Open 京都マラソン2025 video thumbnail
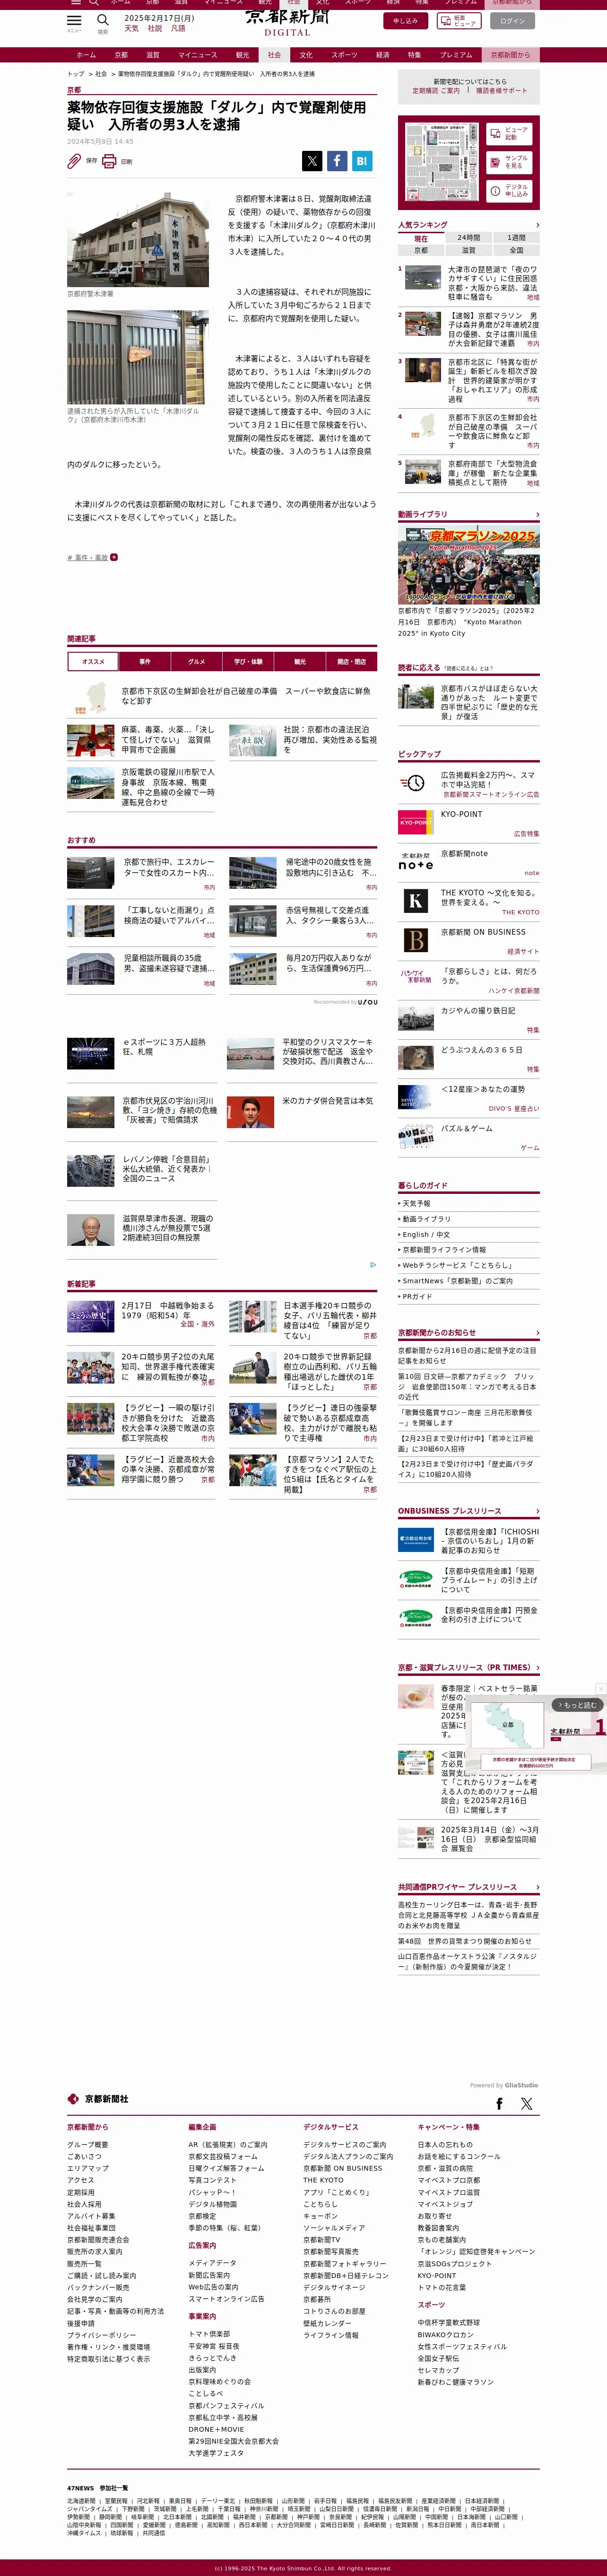 (x=469, y=564)
